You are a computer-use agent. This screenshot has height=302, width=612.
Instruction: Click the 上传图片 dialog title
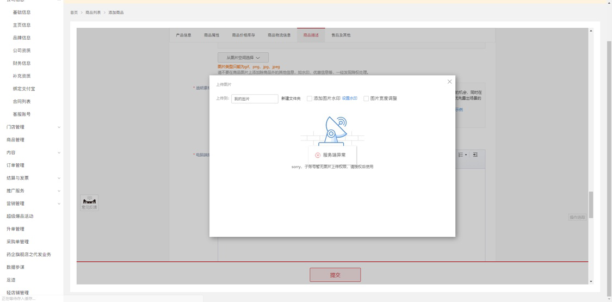click(x=224, y=84)
